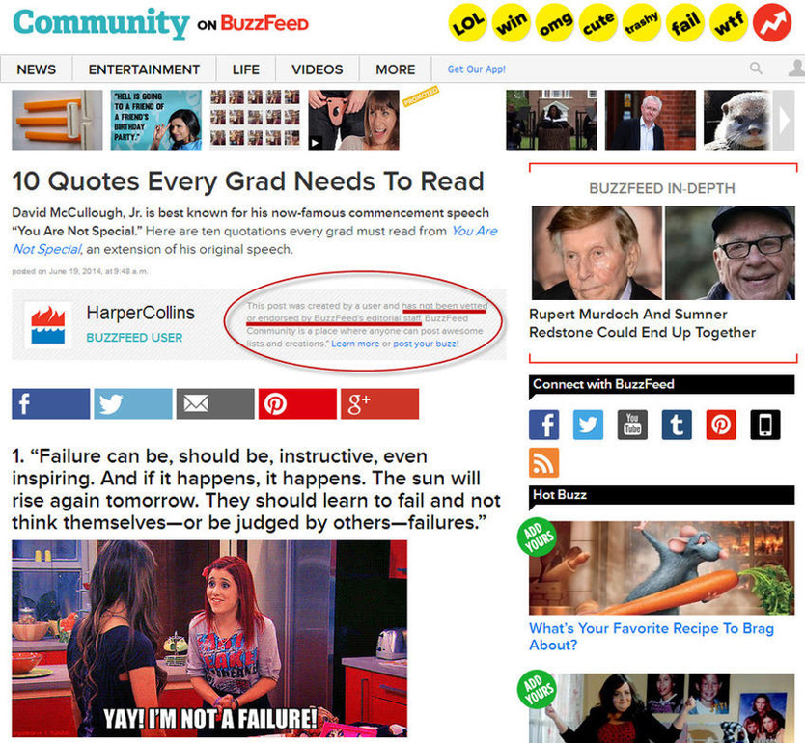The height and width of the screenshot is (743, 805).
Task: Open the Yay I'm Not A Failure GIF
Action: click(209, 639)
